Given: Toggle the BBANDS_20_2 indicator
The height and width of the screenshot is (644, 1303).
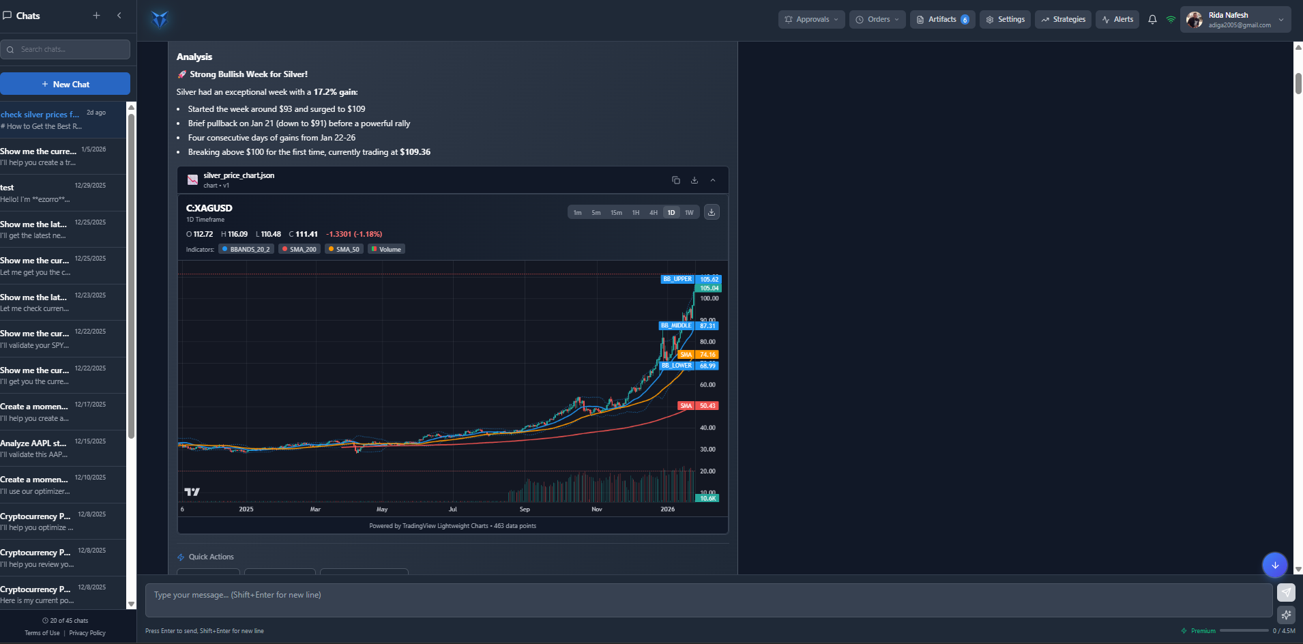Looking at the screenshot, I should click(x=246, y=248).
